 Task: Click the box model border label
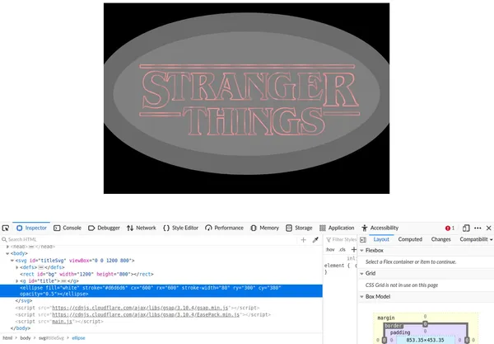[x=394, y=325]
